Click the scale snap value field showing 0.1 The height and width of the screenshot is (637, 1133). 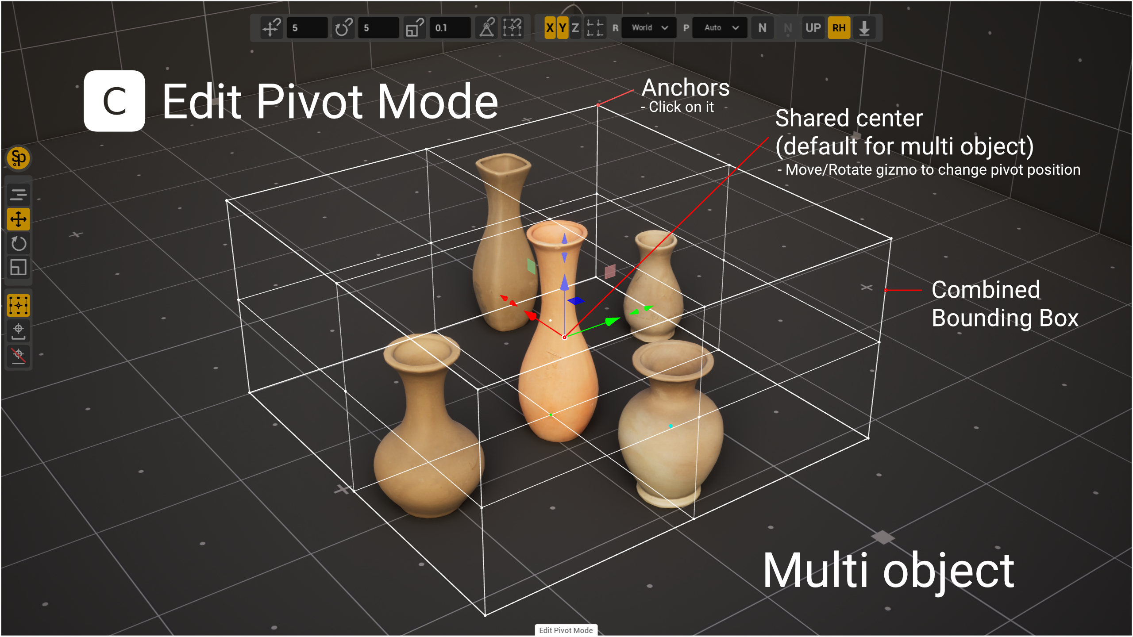pos(450,28)
